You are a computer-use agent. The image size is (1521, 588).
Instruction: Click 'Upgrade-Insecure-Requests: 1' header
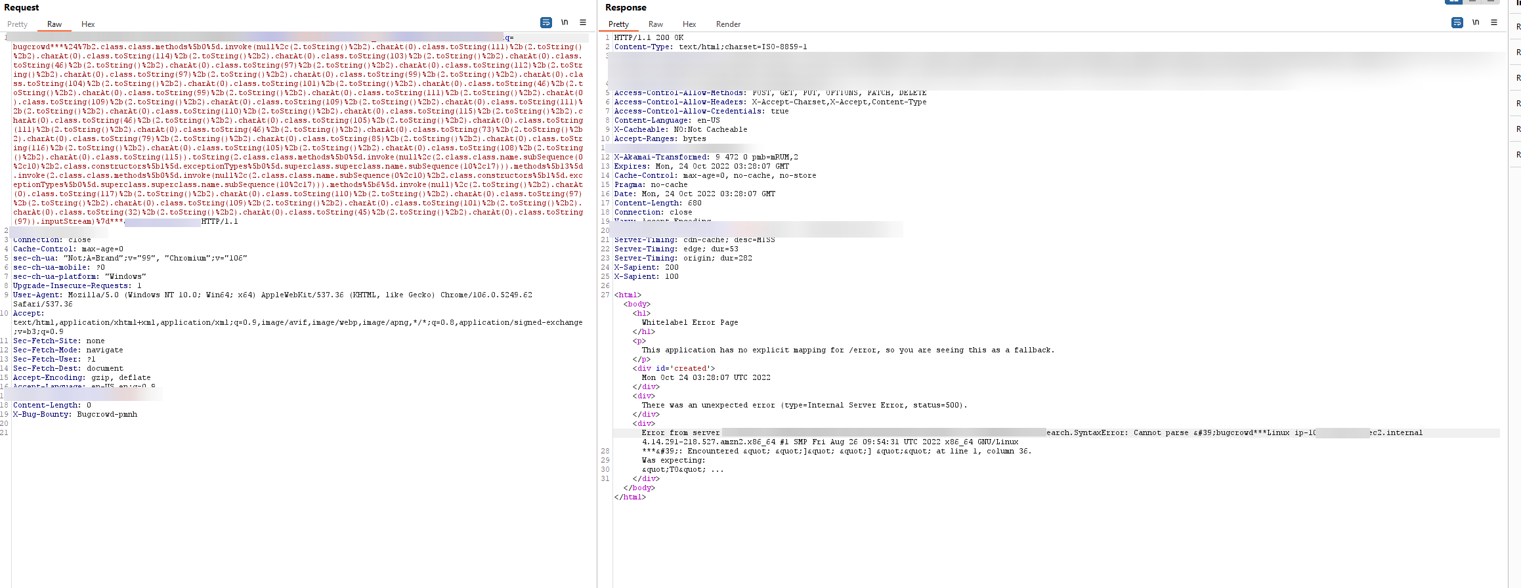pos(77,286)
